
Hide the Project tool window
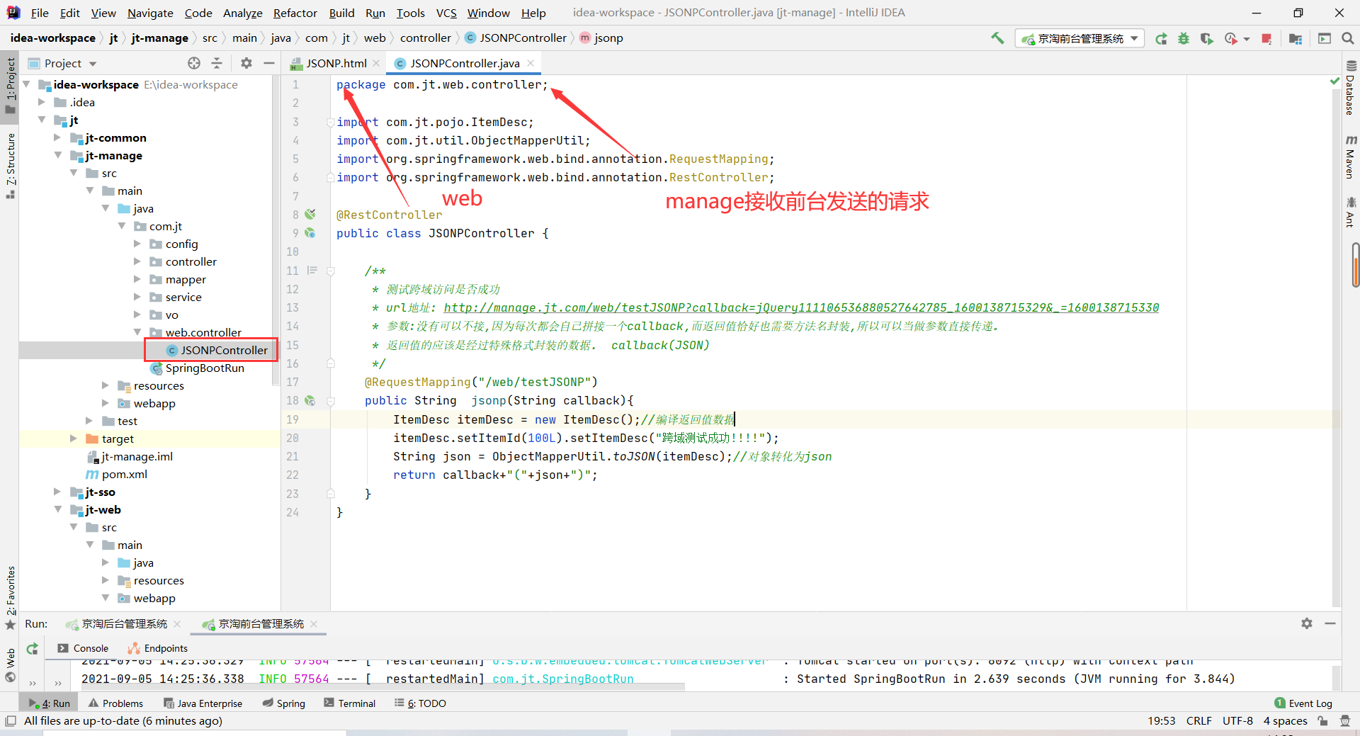(269, 63)
